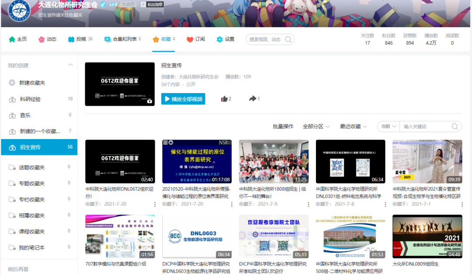Open video title 707数字模拟与仿真课题组介绍
The height and width of the screenshot is (275, 472).
click(x=116, y=264)
